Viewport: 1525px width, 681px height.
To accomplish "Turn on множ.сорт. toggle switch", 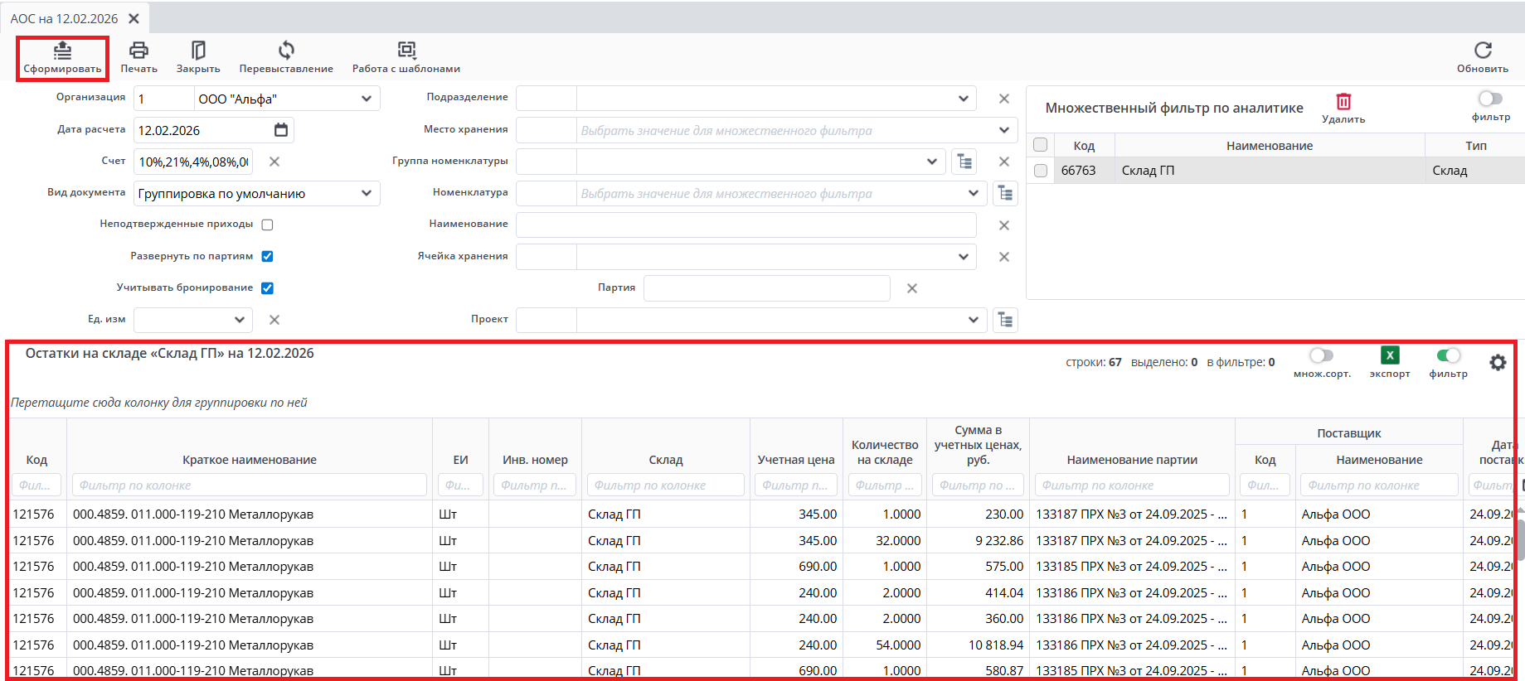I will click(1321, 355).
